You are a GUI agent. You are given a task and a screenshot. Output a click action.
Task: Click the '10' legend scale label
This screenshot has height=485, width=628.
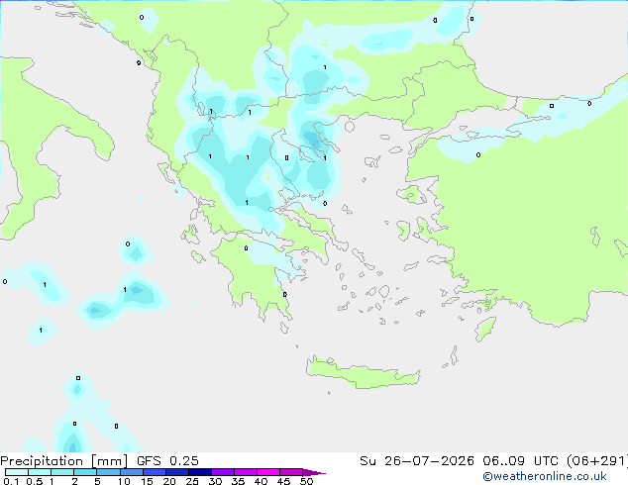click(x=124, y=481)
